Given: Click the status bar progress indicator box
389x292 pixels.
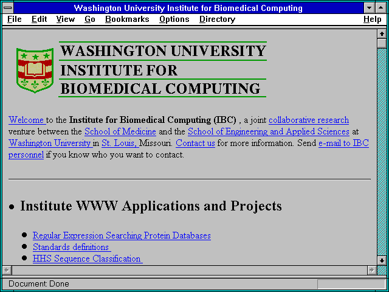Looking at the screenshot, I should 351,284.
